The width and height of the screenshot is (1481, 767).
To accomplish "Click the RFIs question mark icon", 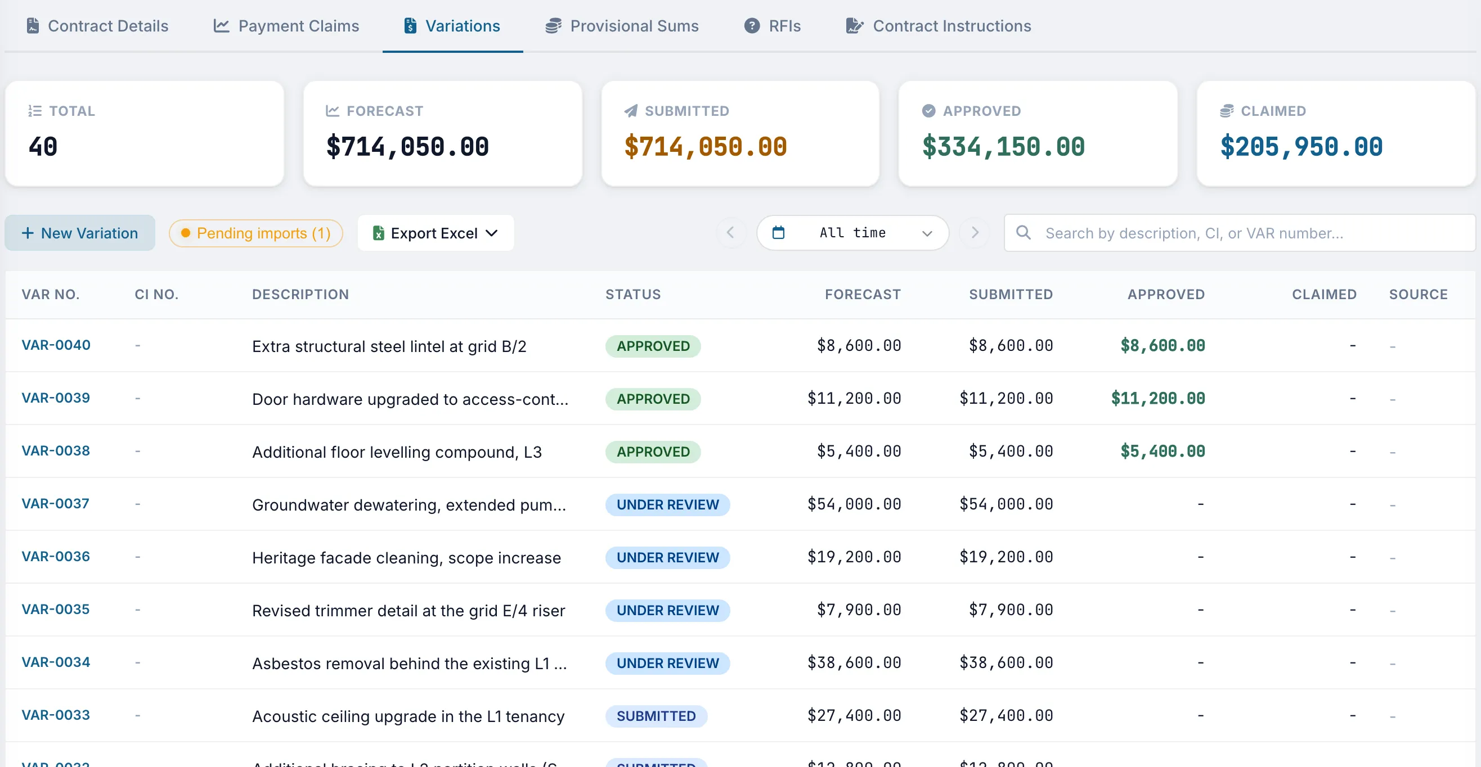I will coord(752,26).
